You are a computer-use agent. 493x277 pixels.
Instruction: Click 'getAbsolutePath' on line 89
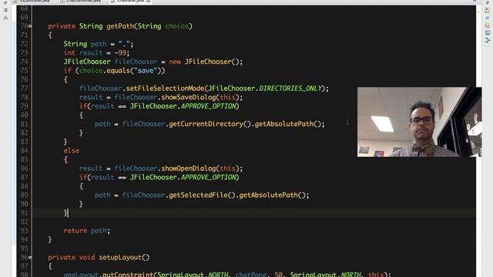click(268, 195)
